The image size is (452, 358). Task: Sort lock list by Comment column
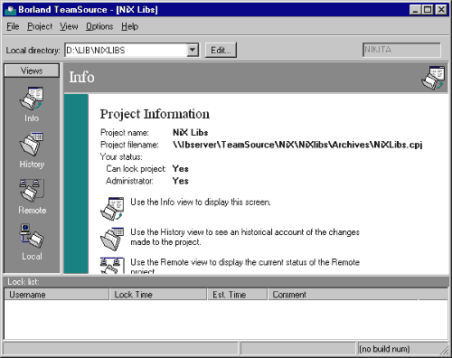click(343, 295)
